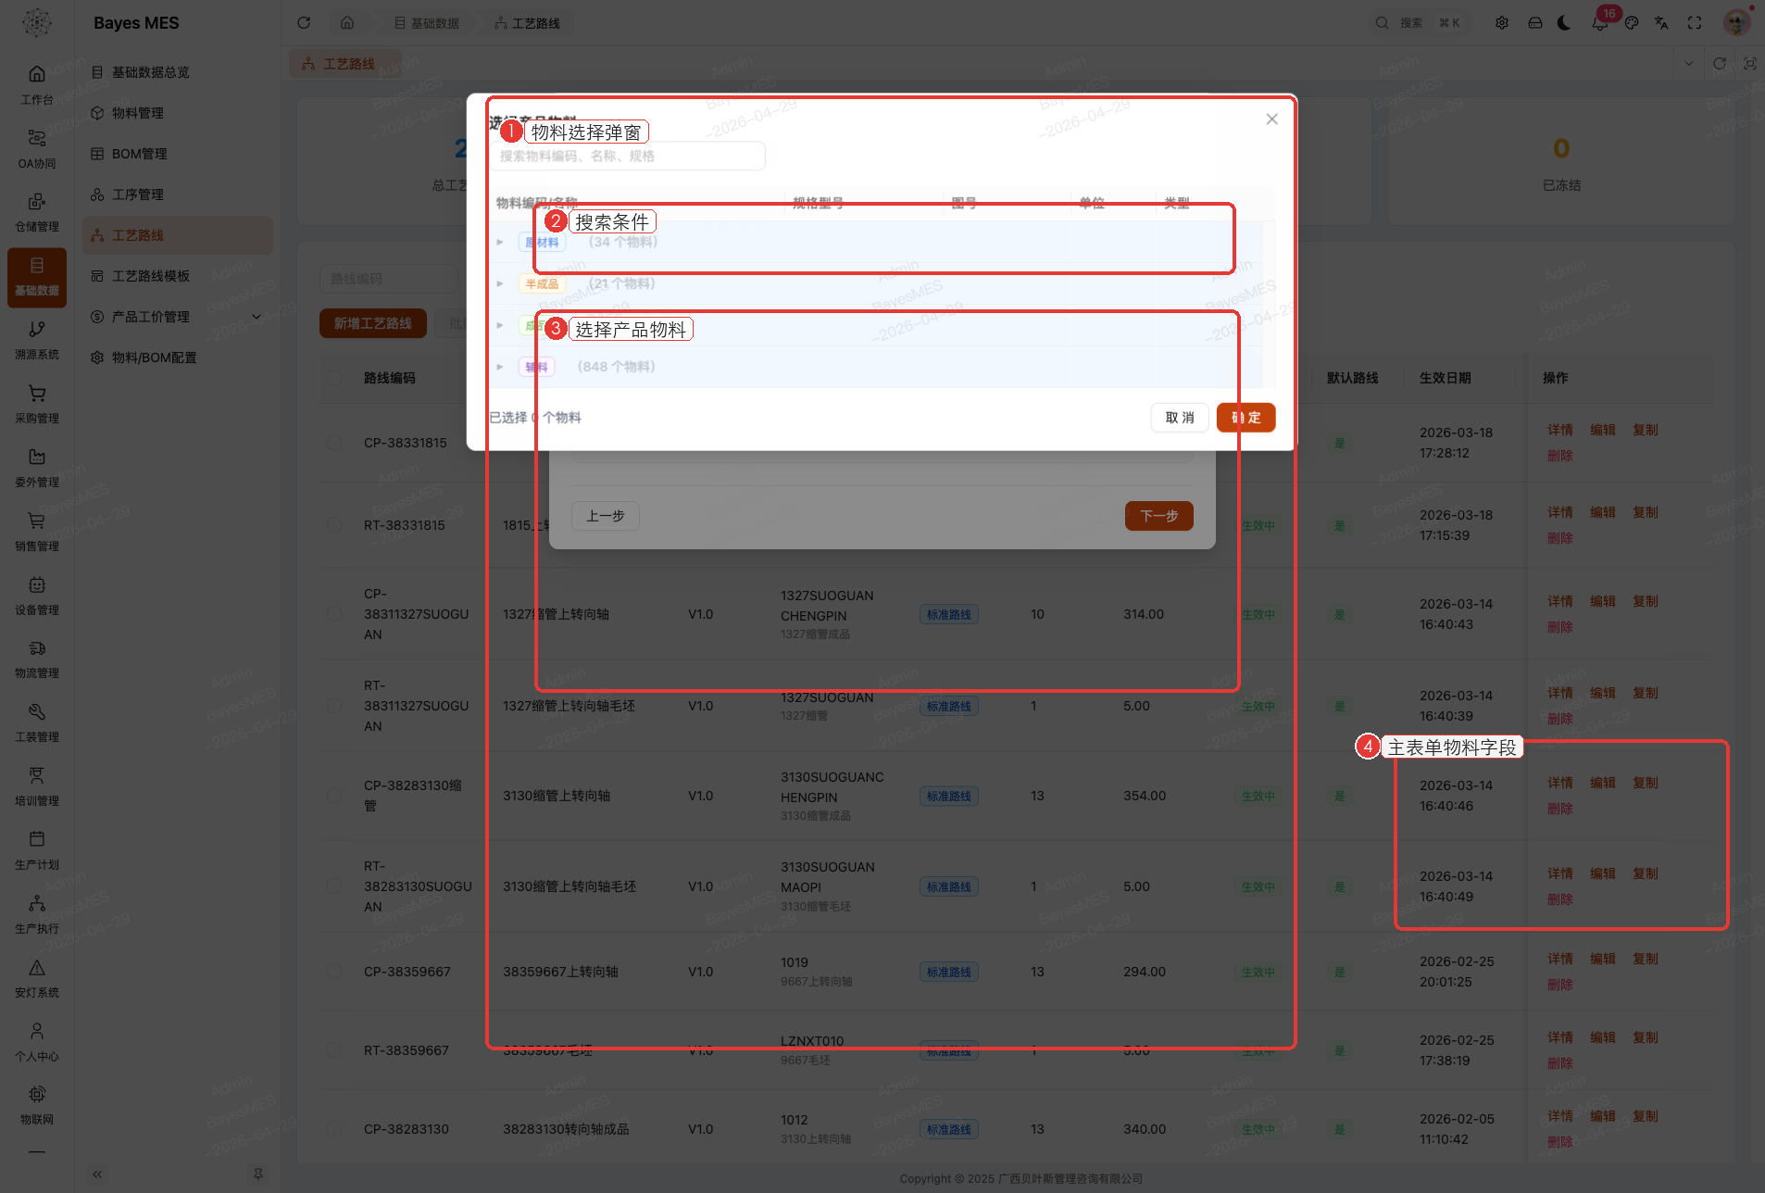Open the theme palette icon
Image resolution: width=1765 pixels, height=1193 pixels.
coord(1632,23)
